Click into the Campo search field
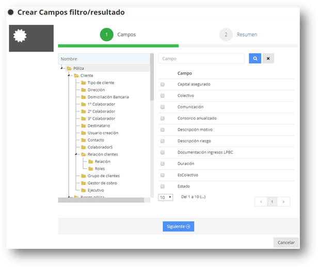Viewport: 318px width, 267px height. click(201, 58)
